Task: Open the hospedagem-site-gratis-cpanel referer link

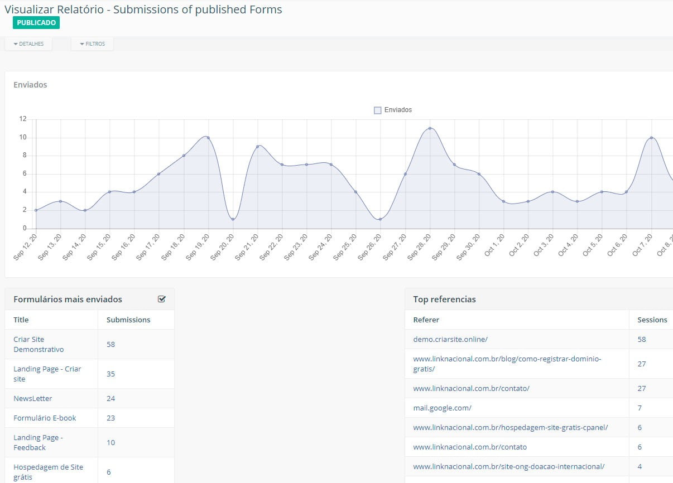Action: point(510,427)
